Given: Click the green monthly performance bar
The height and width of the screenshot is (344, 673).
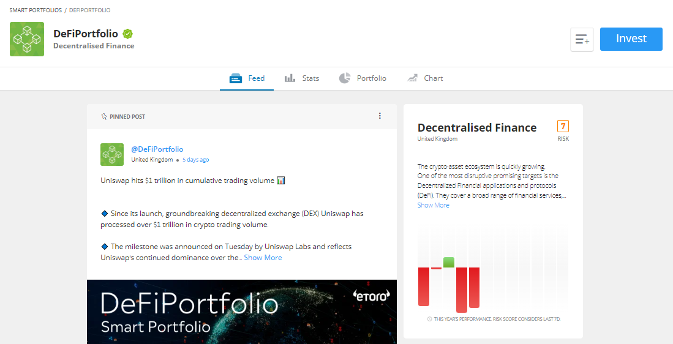Looking at the screenshot, I should [x=449, y=263].
